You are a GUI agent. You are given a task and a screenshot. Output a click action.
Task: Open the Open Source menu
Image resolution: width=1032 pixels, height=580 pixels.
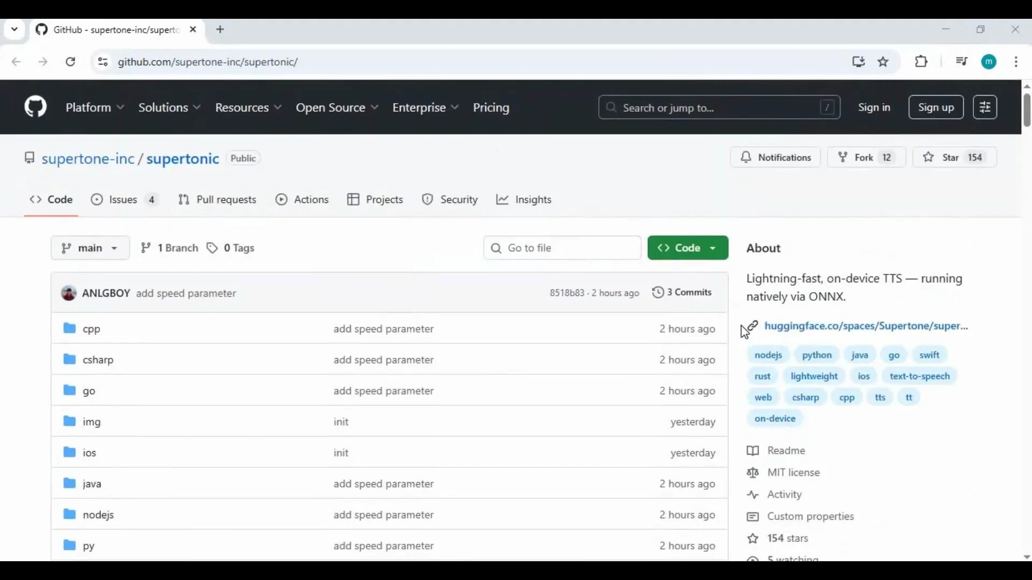point(337,107)
